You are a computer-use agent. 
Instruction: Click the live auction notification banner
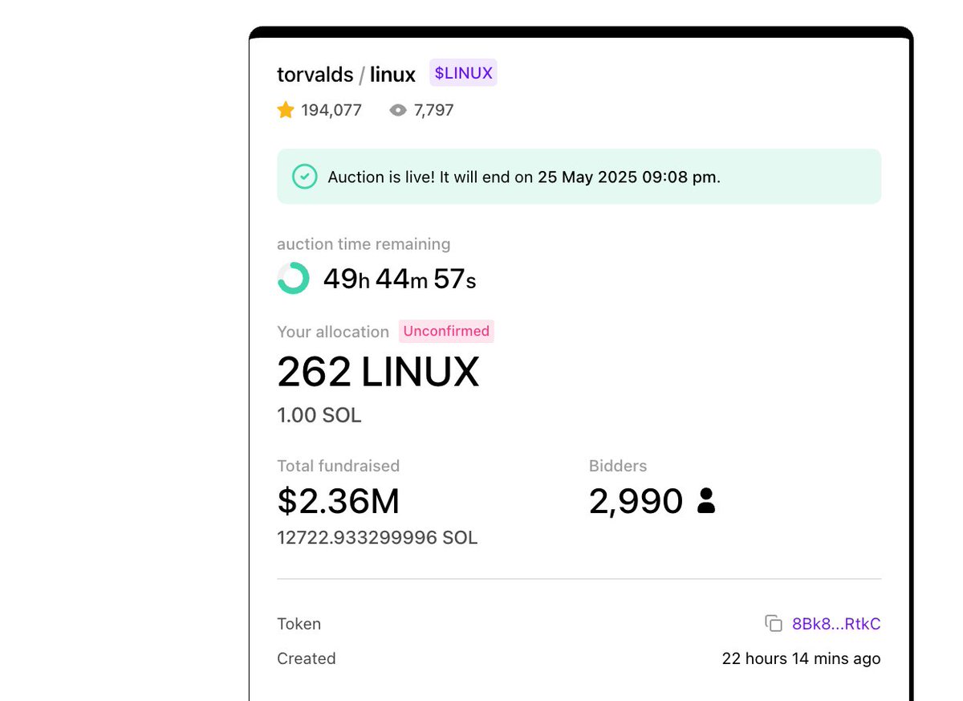(578, 177)
